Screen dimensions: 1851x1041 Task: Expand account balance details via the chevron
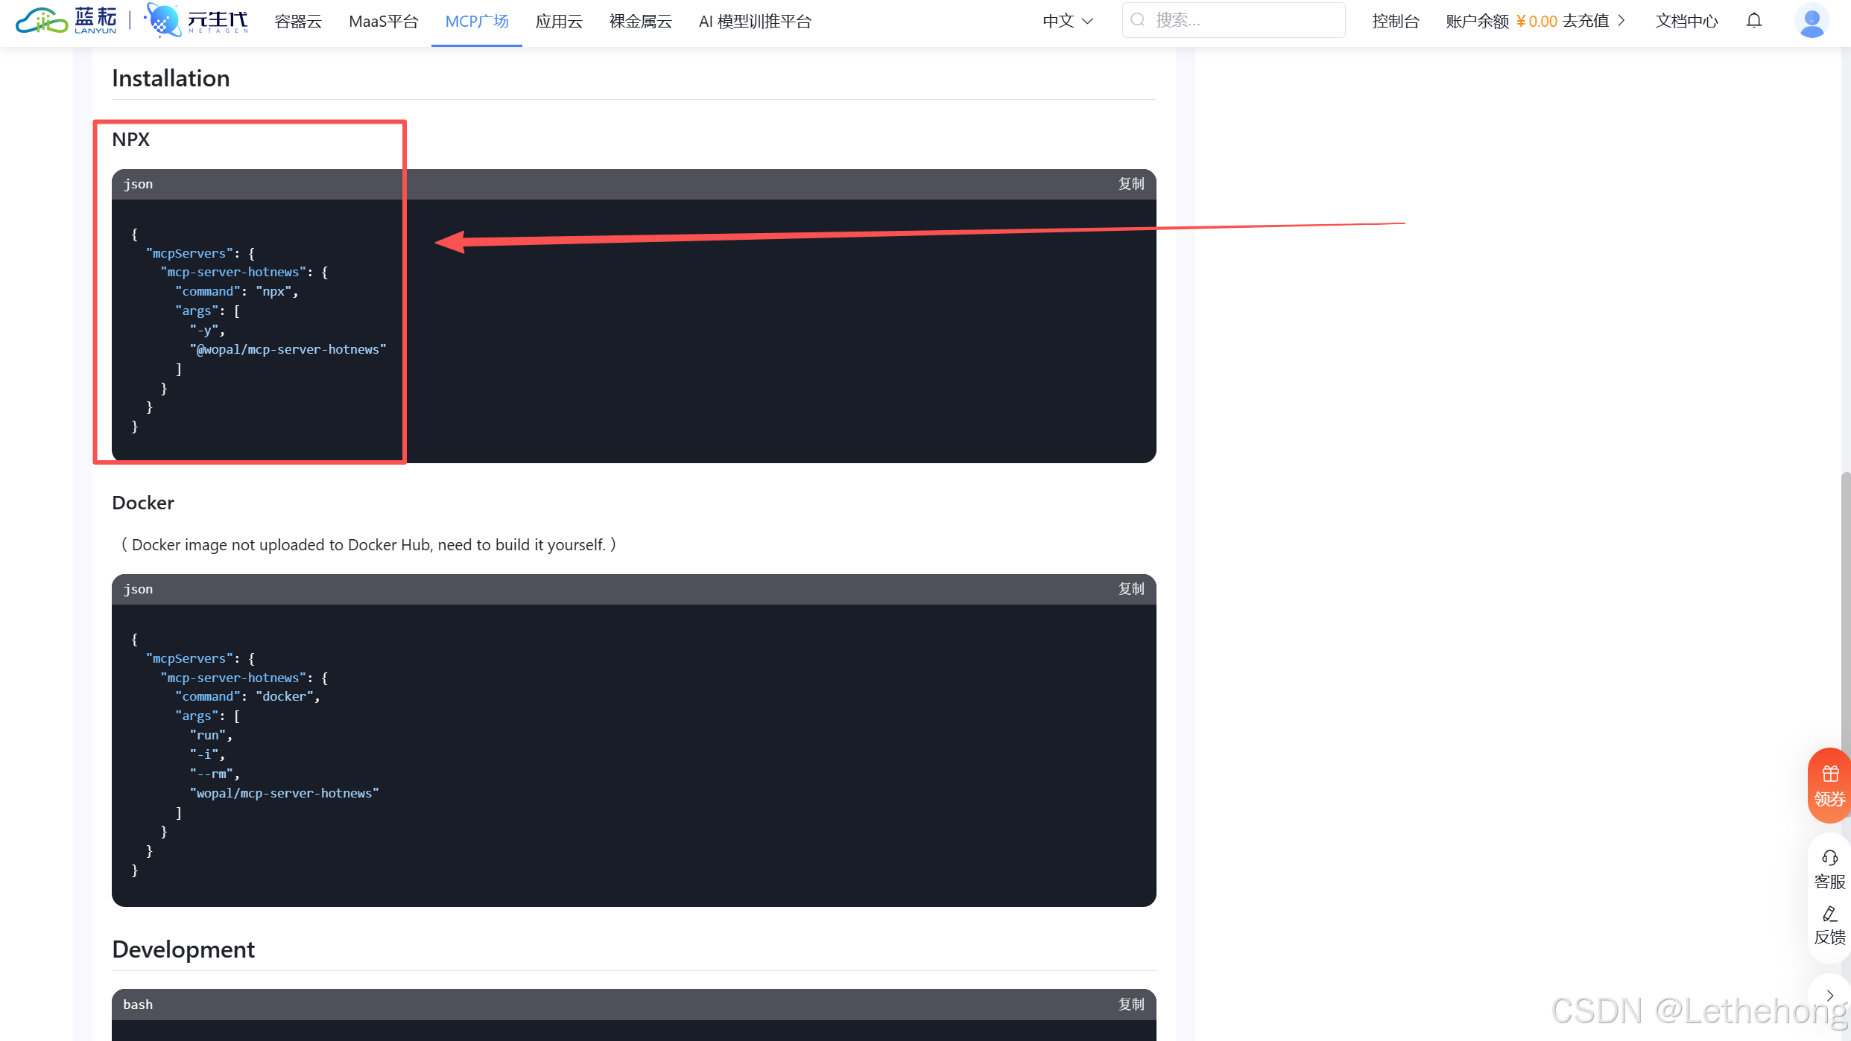pos(1622,21)
